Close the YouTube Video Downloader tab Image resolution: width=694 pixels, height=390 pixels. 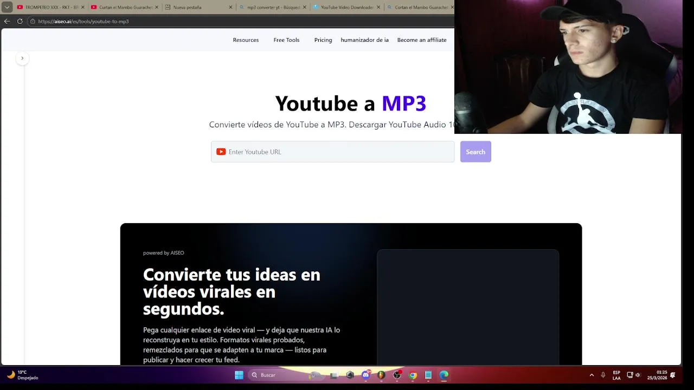click(378, 7)
